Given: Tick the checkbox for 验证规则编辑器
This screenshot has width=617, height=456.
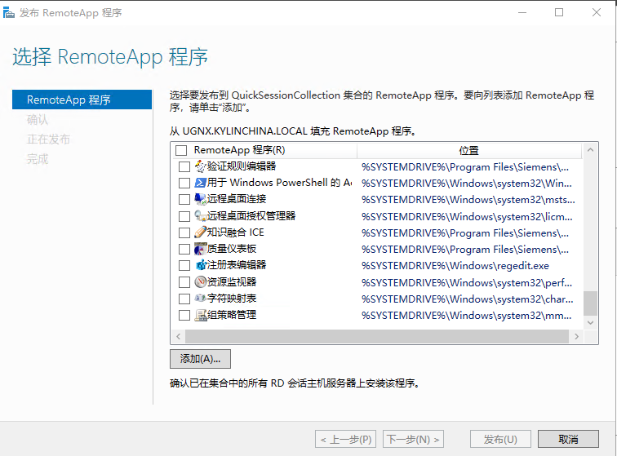Looking at the screenshot, I should (184, 167).
